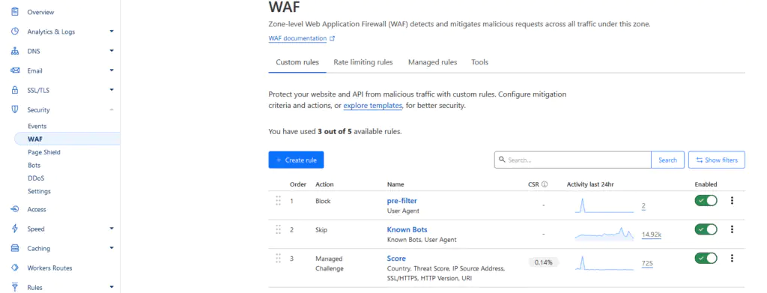Open three-dot menu for Known Bots rule

point(732,229)
